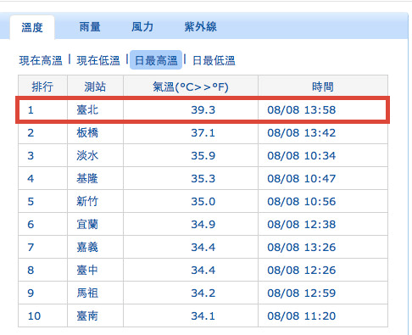Open the 風力 tab
This screenshot has height=335, width=412.
click(142, 27)
